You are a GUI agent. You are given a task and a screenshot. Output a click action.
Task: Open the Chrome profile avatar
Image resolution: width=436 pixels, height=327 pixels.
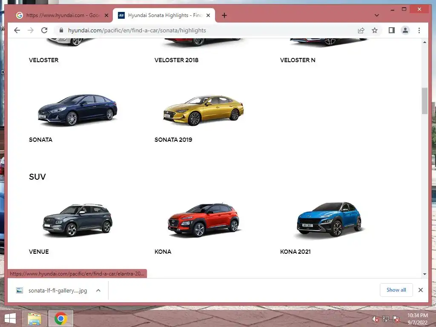click(405, 30)
